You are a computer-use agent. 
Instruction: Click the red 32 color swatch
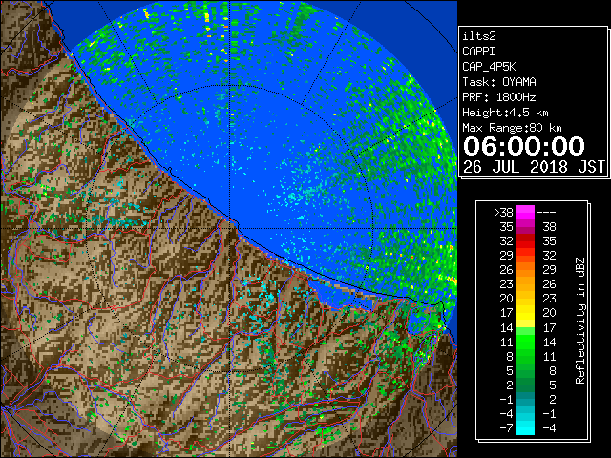click(x=525, y=241)
